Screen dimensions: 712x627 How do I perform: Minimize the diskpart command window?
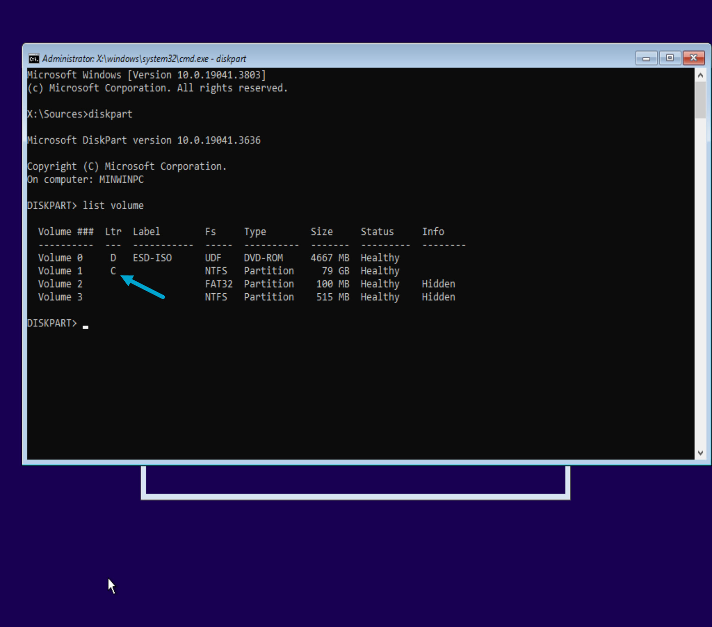pos(646,58)
